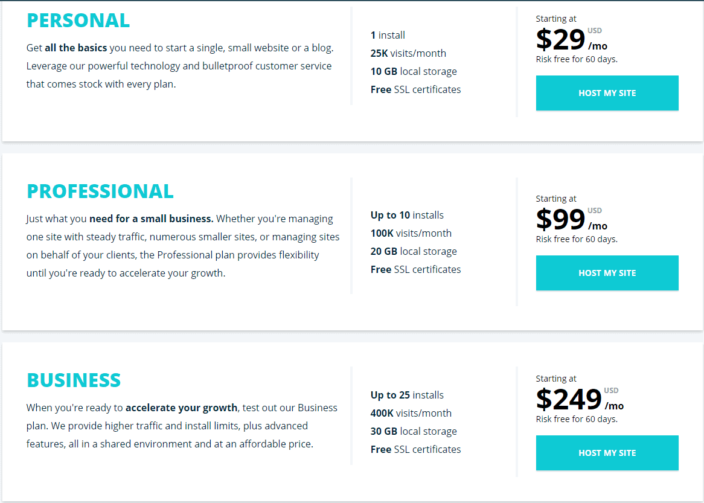Click the HOST MY SITE button under Personal plan
704x503 pixels.
(x=607, y=93)
